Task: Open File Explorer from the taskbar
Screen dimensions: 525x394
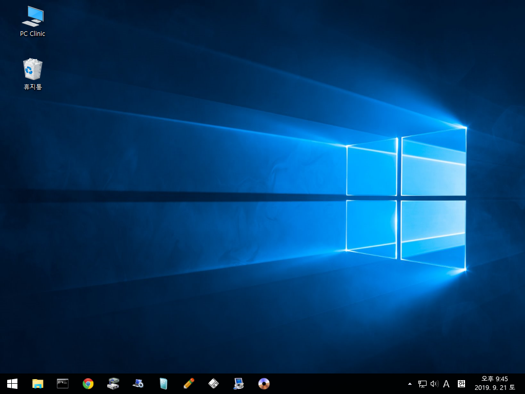Action: point(37,384)
